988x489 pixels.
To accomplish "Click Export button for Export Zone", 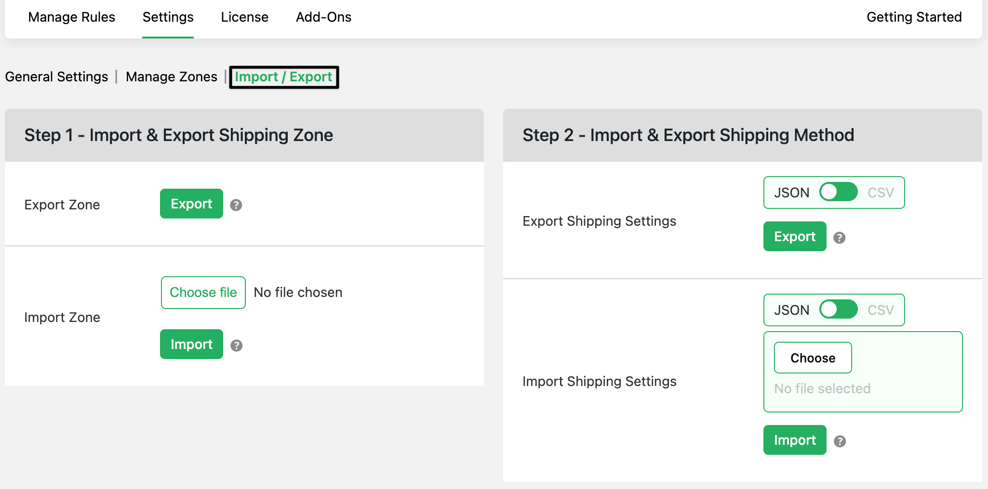I will point(191,204).
